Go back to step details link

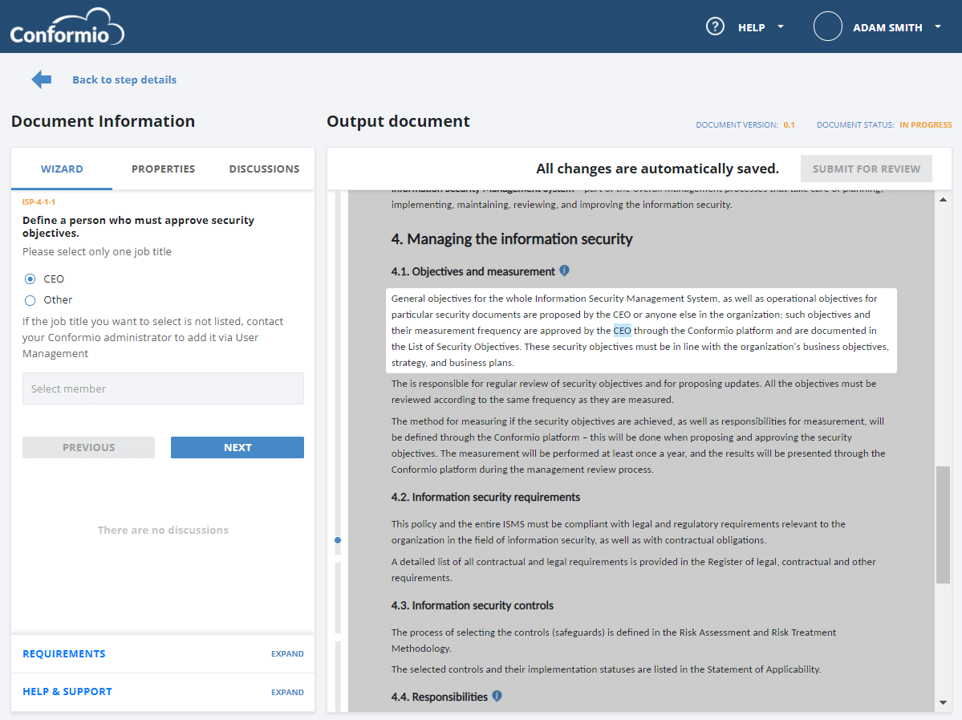tap(124, 79)
